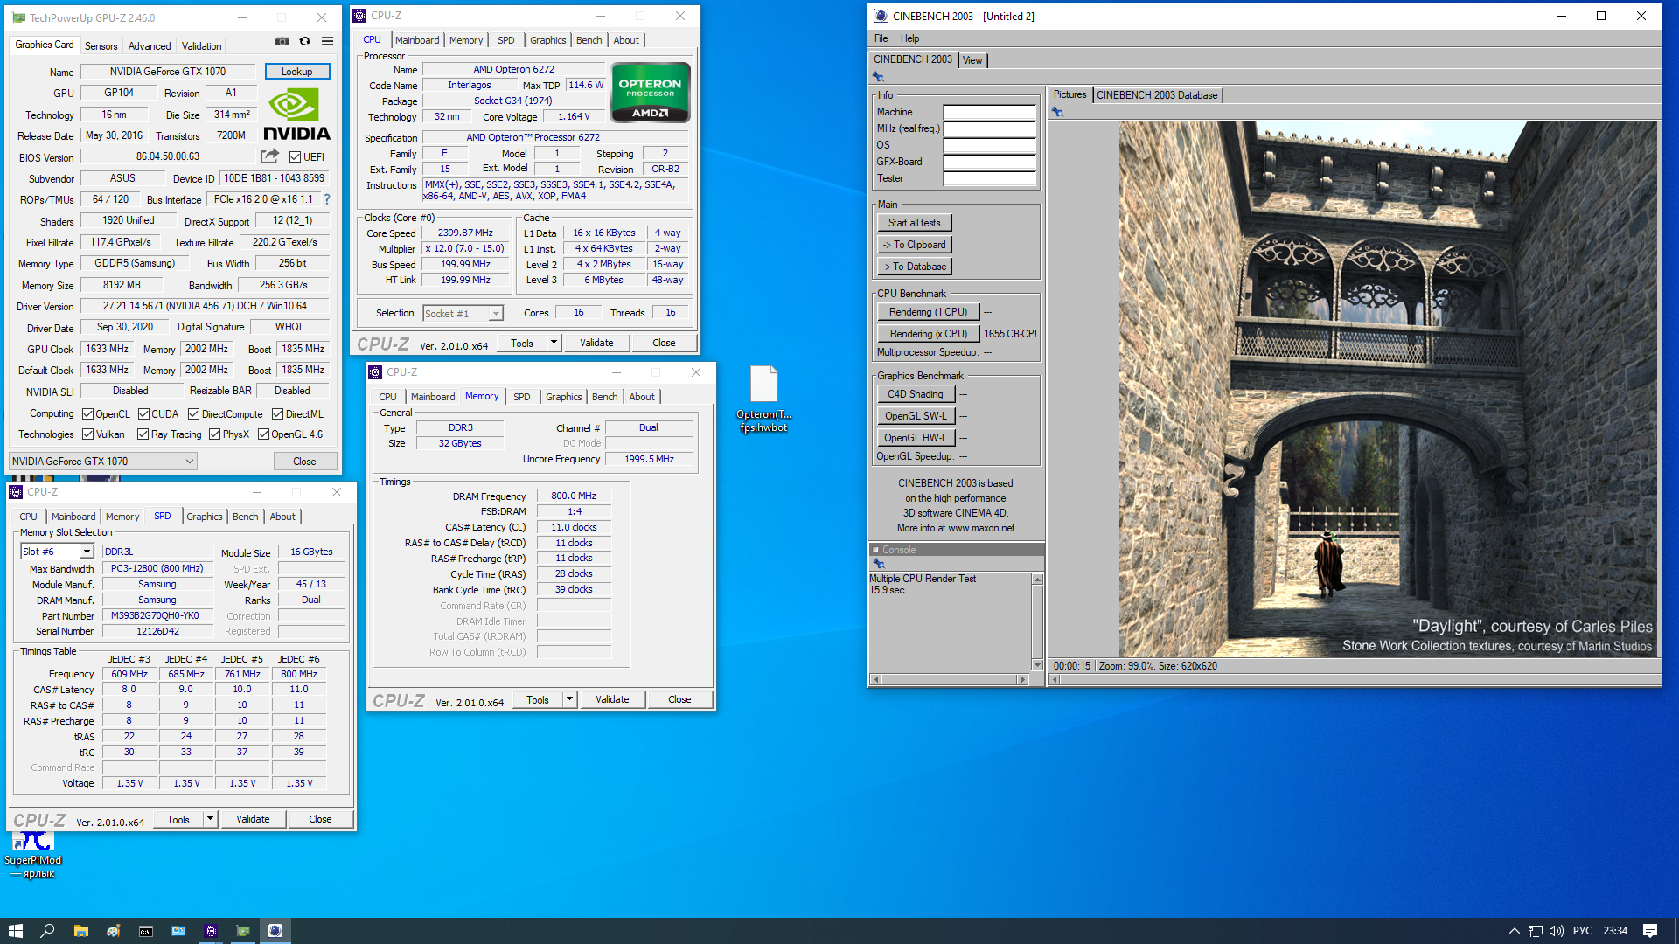Click GPU-Z taskbar icon
The height and width of the screenshot is (944, 1679).
point(242,931)
